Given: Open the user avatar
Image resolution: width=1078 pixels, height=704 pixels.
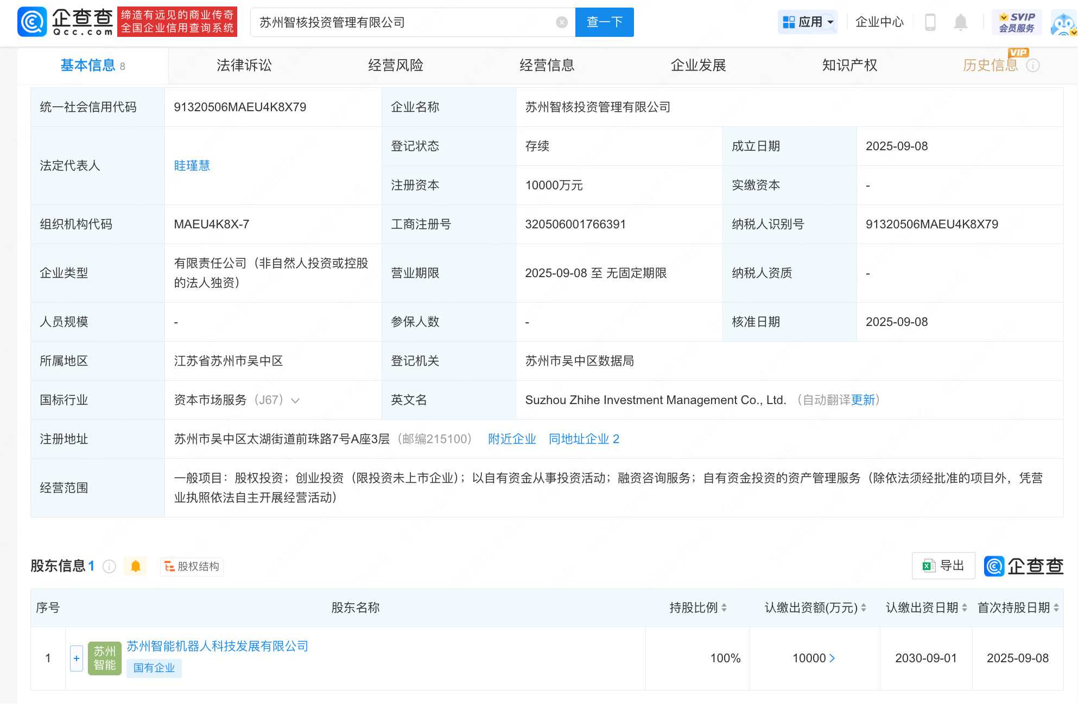Looking at the screenshot, I should click(1063, 23).
